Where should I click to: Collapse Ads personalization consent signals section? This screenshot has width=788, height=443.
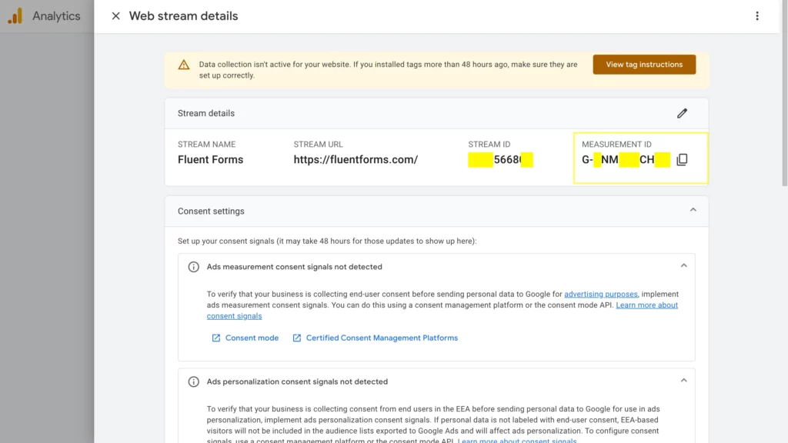(684, 381)
